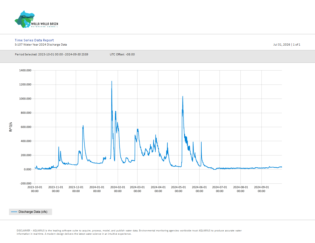Click the 2024-09-01 x-axis label
The image size is (315, 243).
[x=261, y=189]
